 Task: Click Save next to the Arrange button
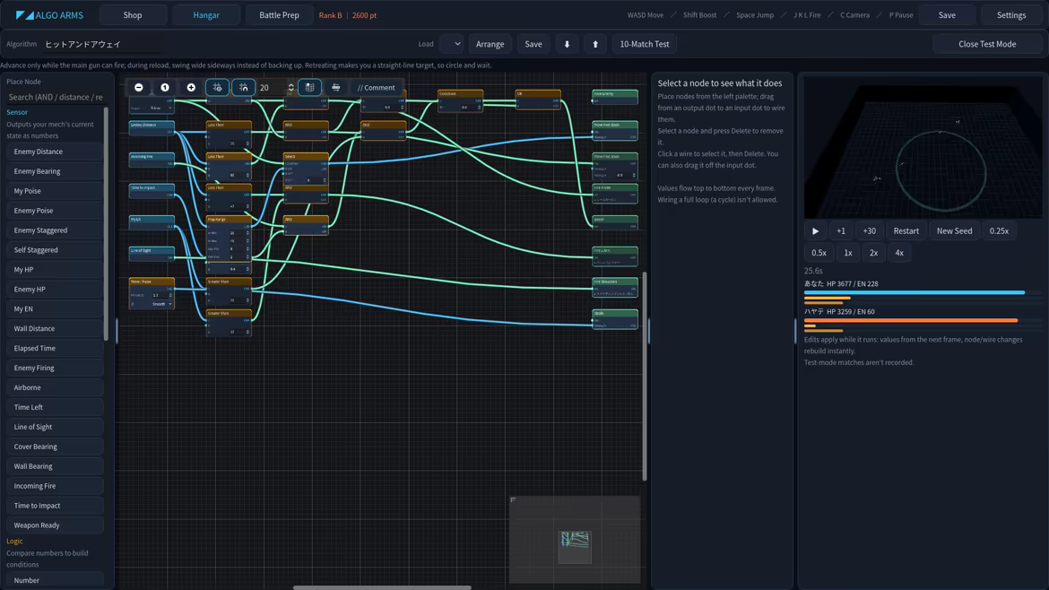pyautogui.click(x=533, y=44)
